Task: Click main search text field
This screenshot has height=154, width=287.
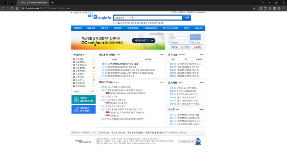Action: tap(157, 18)
